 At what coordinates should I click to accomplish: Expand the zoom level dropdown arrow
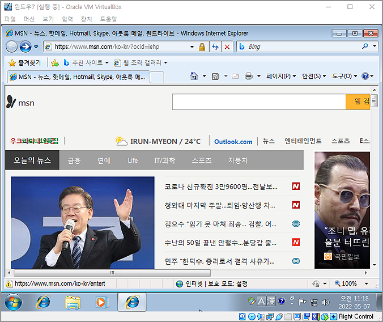(x=367, y=283)
